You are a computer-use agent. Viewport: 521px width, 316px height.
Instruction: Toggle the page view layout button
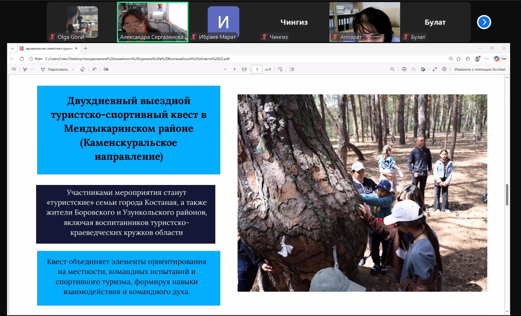pyautogui.click(x=292, y=69)
